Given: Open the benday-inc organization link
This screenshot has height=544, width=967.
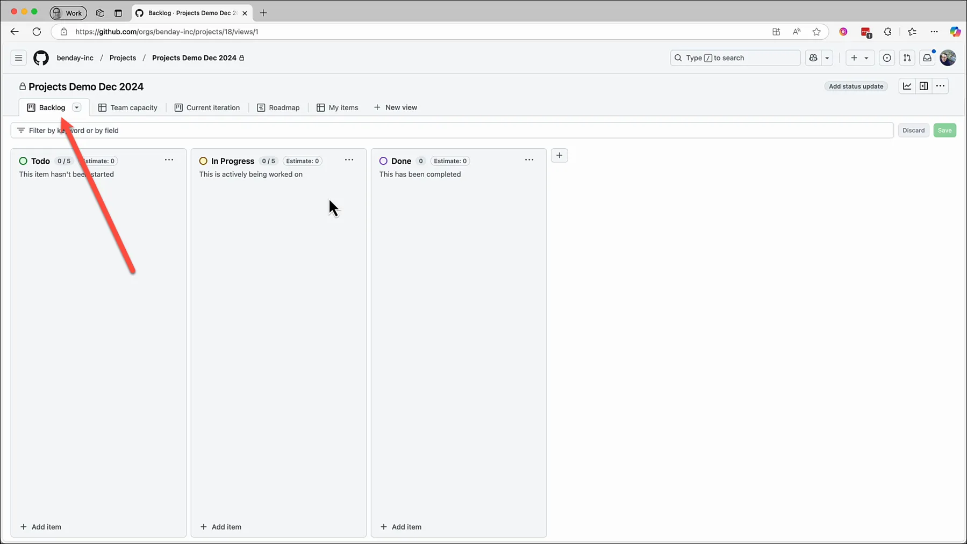Looking at the screenshot, I should 75,58.
